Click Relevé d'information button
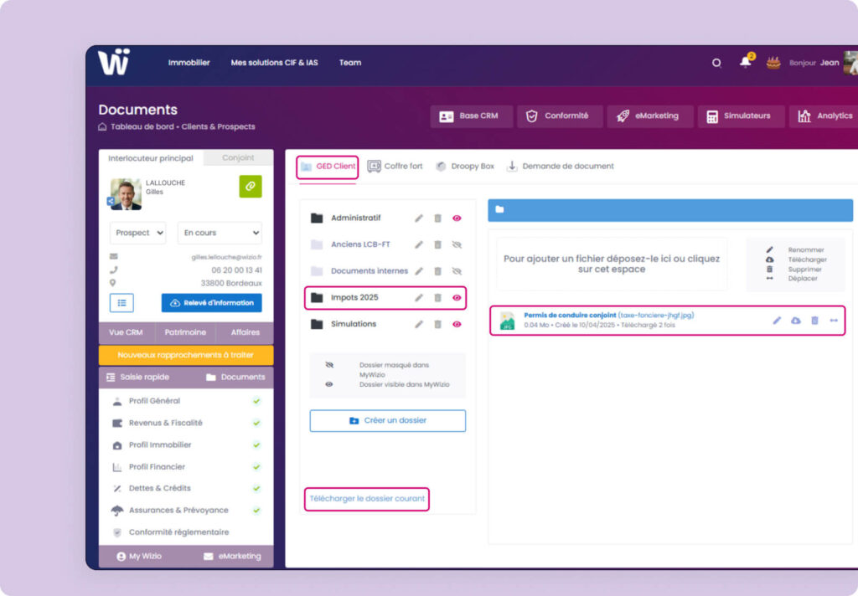The width and height of the screenshot is (858, 596). 211,303
